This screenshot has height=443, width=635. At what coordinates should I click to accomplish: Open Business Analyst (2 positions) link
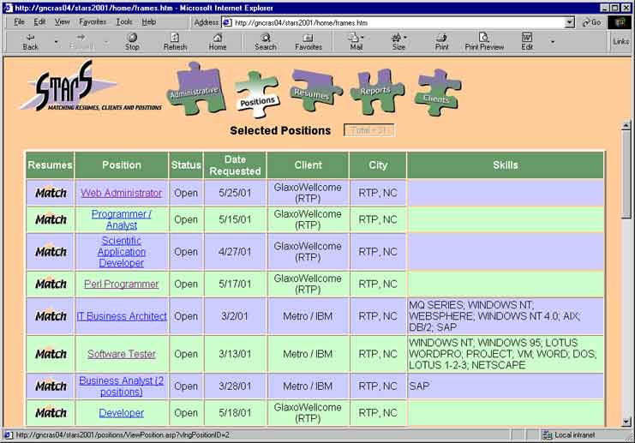pos(122,386)
